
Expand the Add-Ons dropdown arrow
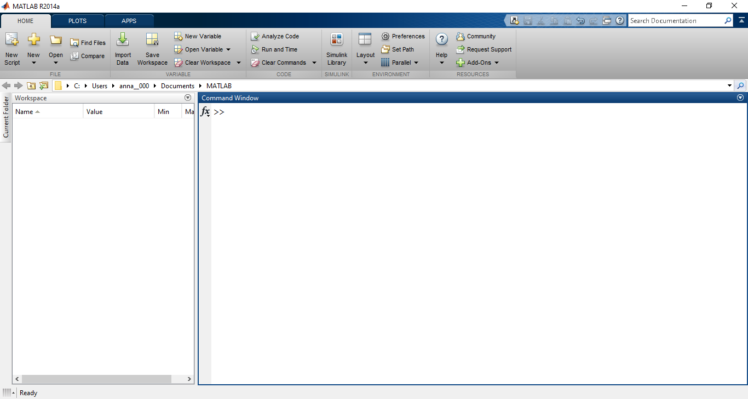[497, 62]
